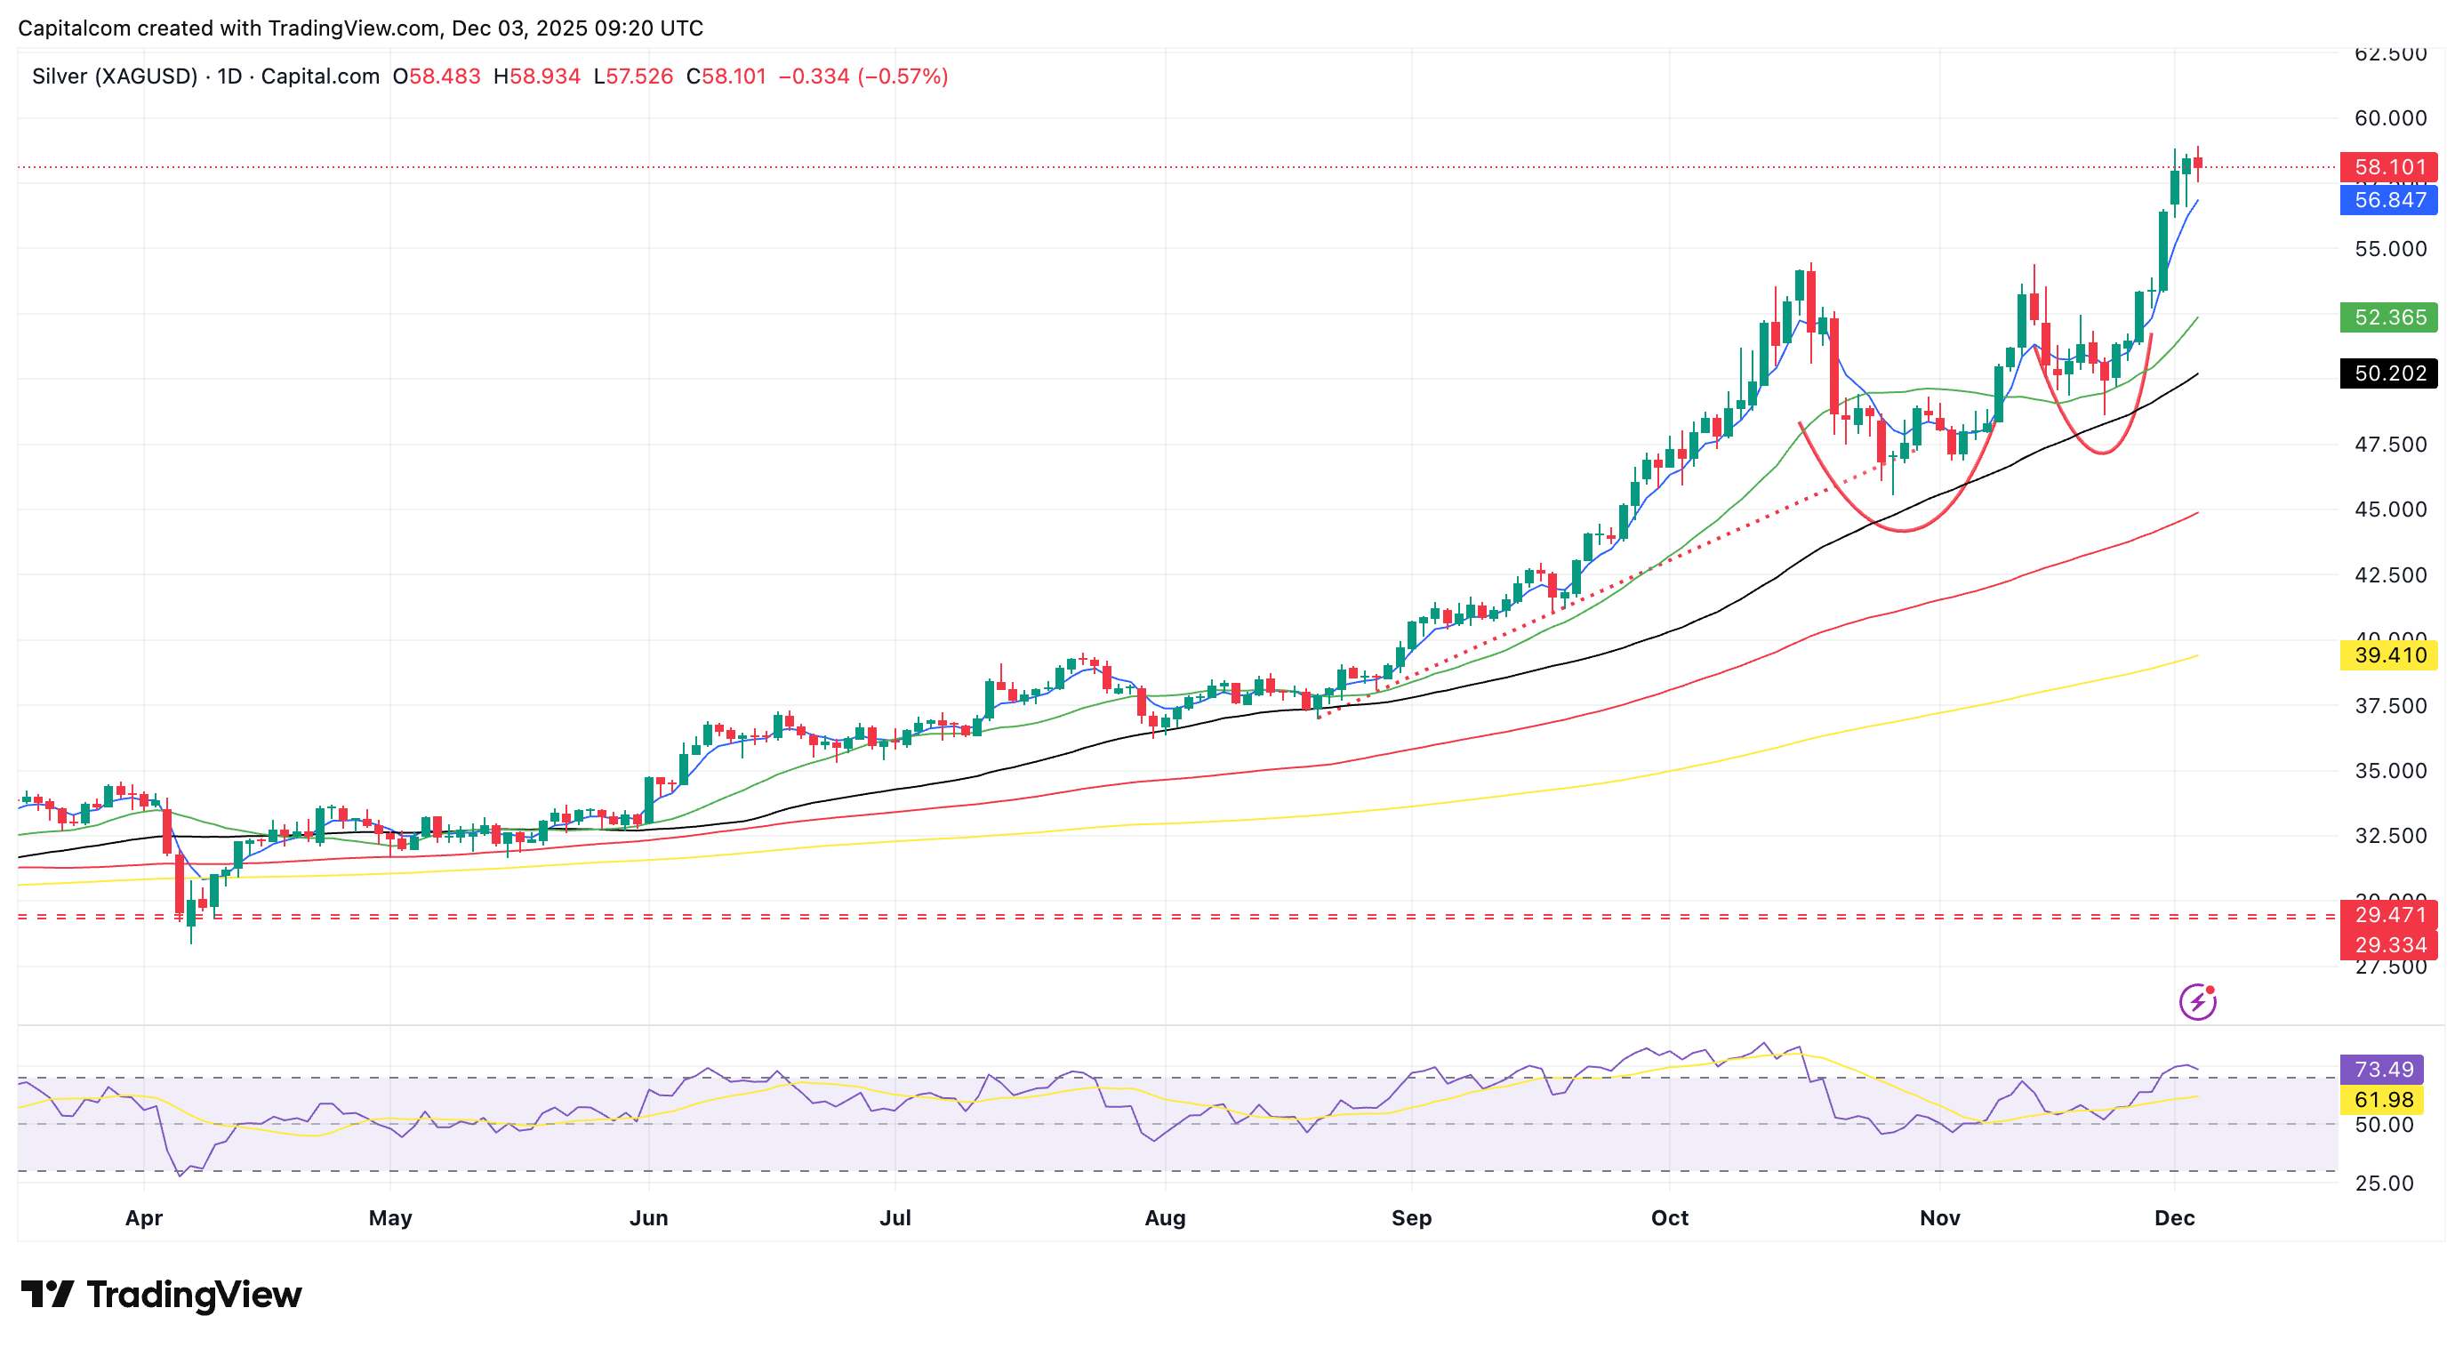This screenshot has width=2463, height=1348.
Task: Click the C58.101 close value in legend
Action: (726, 76)
